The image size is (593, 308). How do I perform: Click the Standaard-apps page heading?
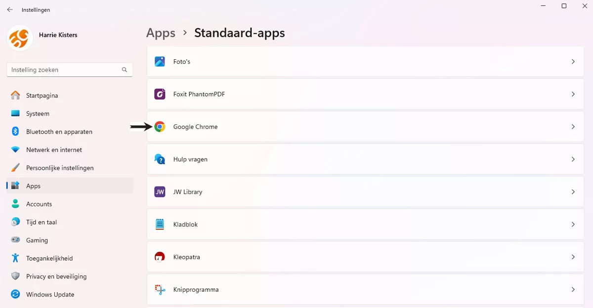(x=240, y=33)
